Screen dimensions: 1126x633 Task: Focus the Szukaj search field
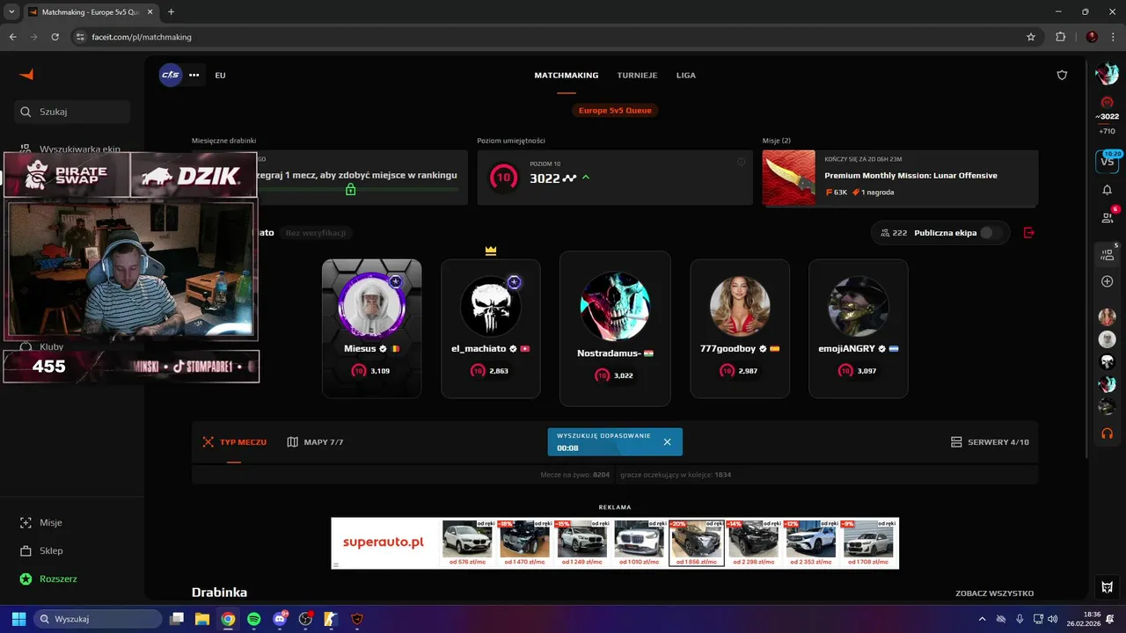click(x=72, y=112)
